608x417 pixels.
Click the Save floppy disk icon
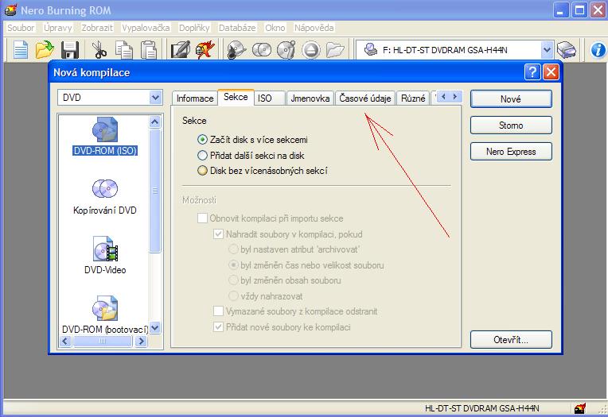point(70,50)
